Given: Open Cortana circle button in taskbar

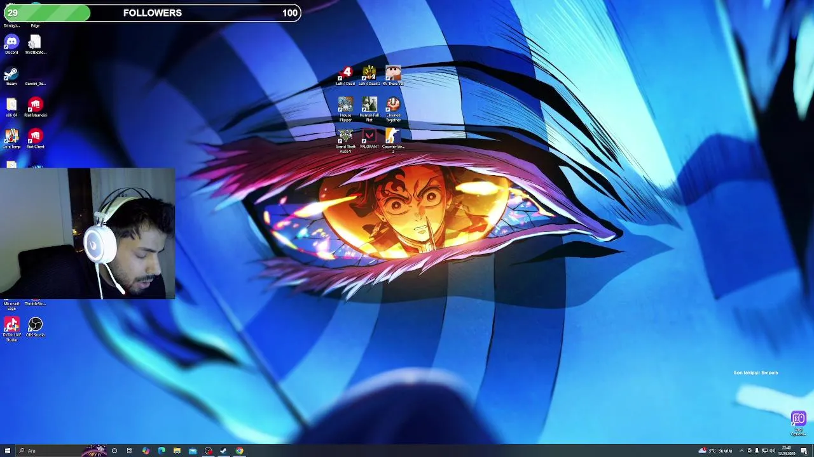Looking at the screenshot, I should click(x=114, y=451).
